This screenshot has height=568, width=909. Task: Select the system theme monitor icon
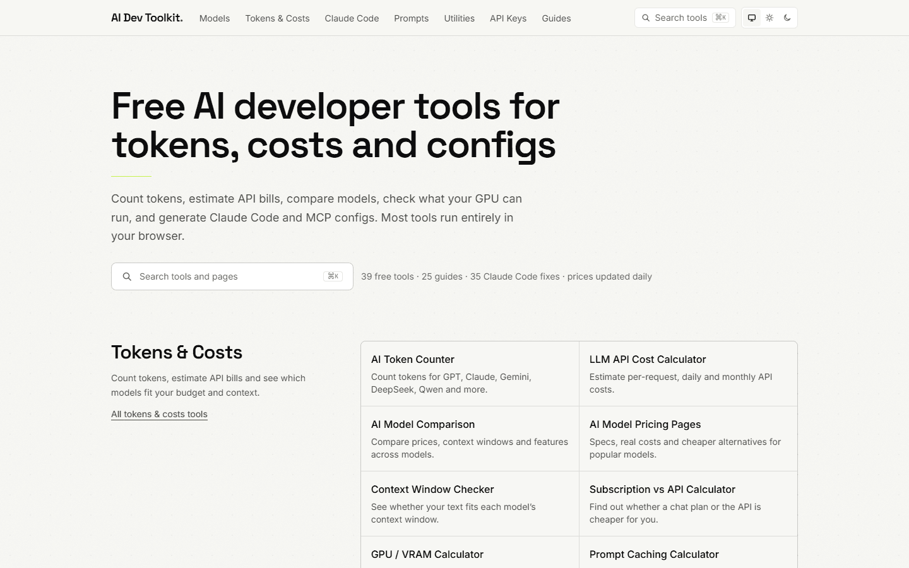pos(752,18)
